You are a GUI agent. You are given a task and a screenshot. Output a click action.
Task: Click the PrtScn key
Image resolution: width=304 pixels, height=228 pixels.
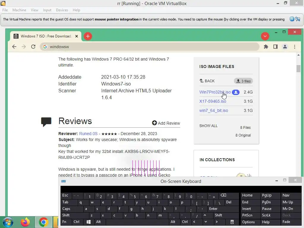click(250, 215)
